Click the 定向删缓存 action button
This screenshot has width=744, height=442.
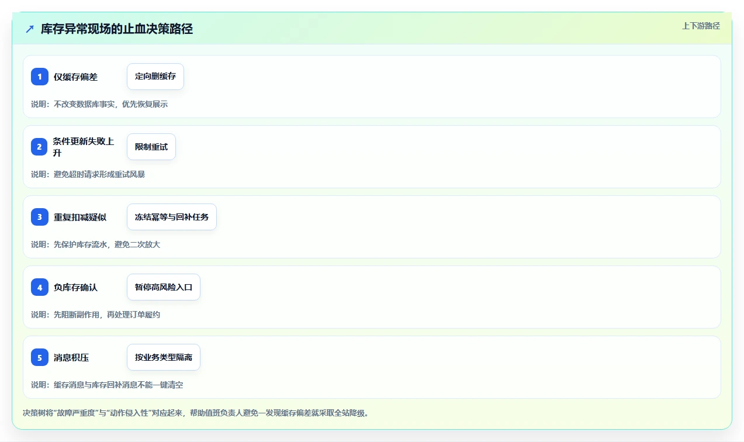155,77
